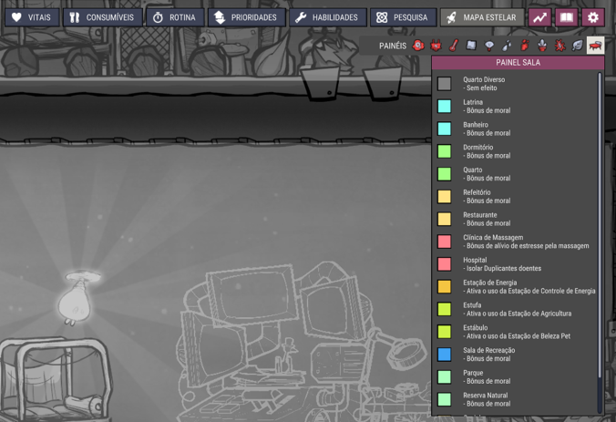The height and width of the screenshot is (422, 616).
Task: Click the blue Sala de Recreação swatch
Action: (x=445, y=355)
